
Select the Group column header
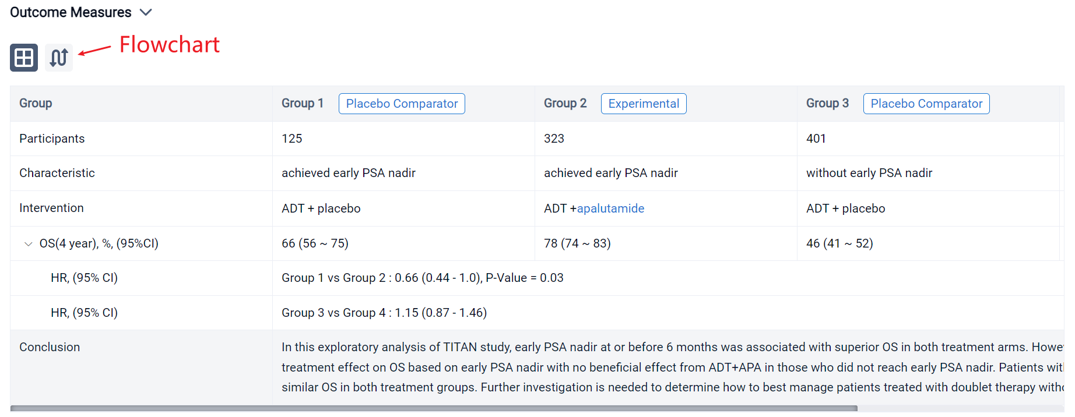36,104
